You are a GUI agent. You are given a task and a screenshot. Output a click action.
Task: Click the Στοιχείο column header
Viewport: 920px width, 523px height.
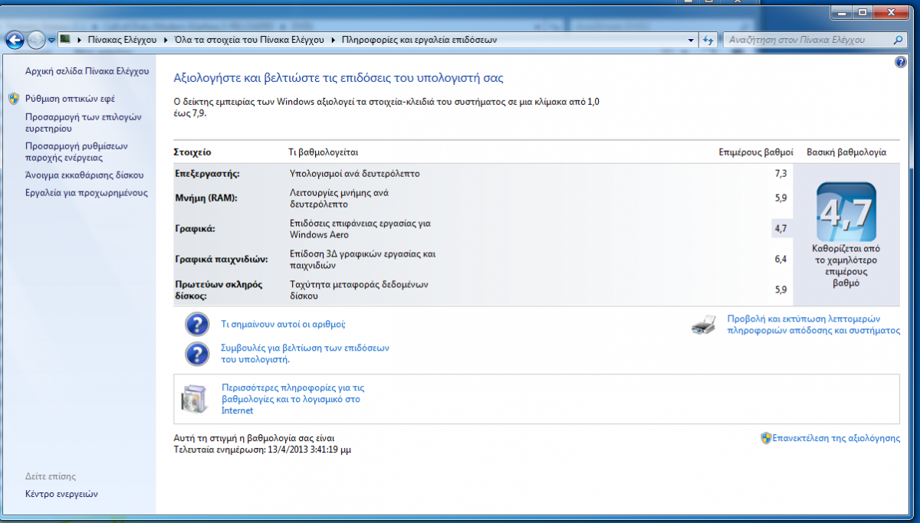(192, 152)
